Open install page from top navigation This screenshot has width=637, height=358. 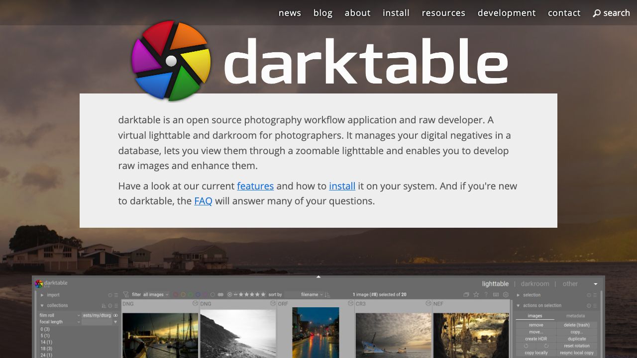(396, 13)
